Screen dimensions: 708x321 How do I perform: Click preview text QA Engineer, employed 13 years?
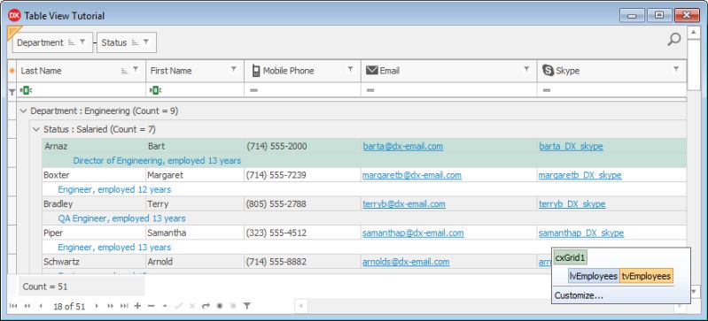(121, 218)
